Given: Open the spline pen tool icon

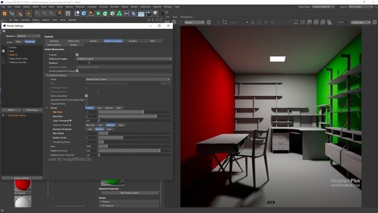Looking at the screenshot, I should point(91,14).
